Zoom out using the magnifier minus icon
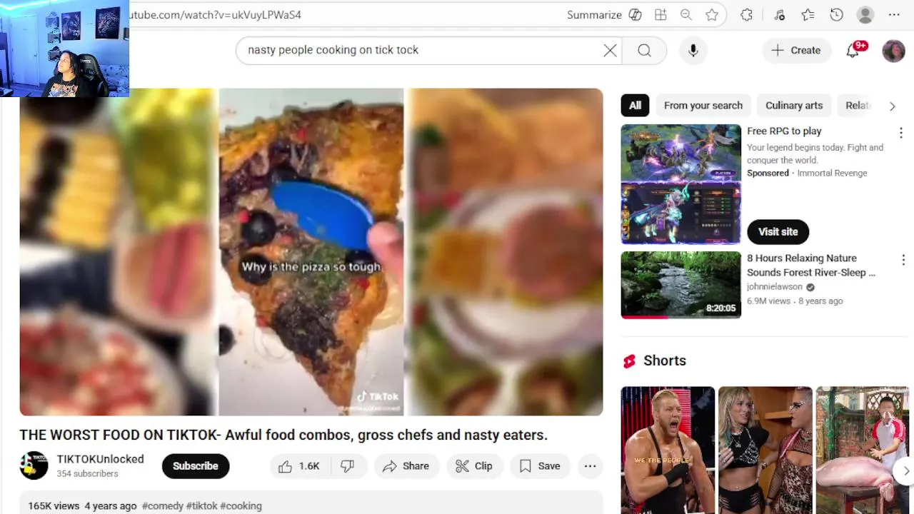The width and height of the screenshot is (914, 514). pyautogui.click(x=686, y=15)
